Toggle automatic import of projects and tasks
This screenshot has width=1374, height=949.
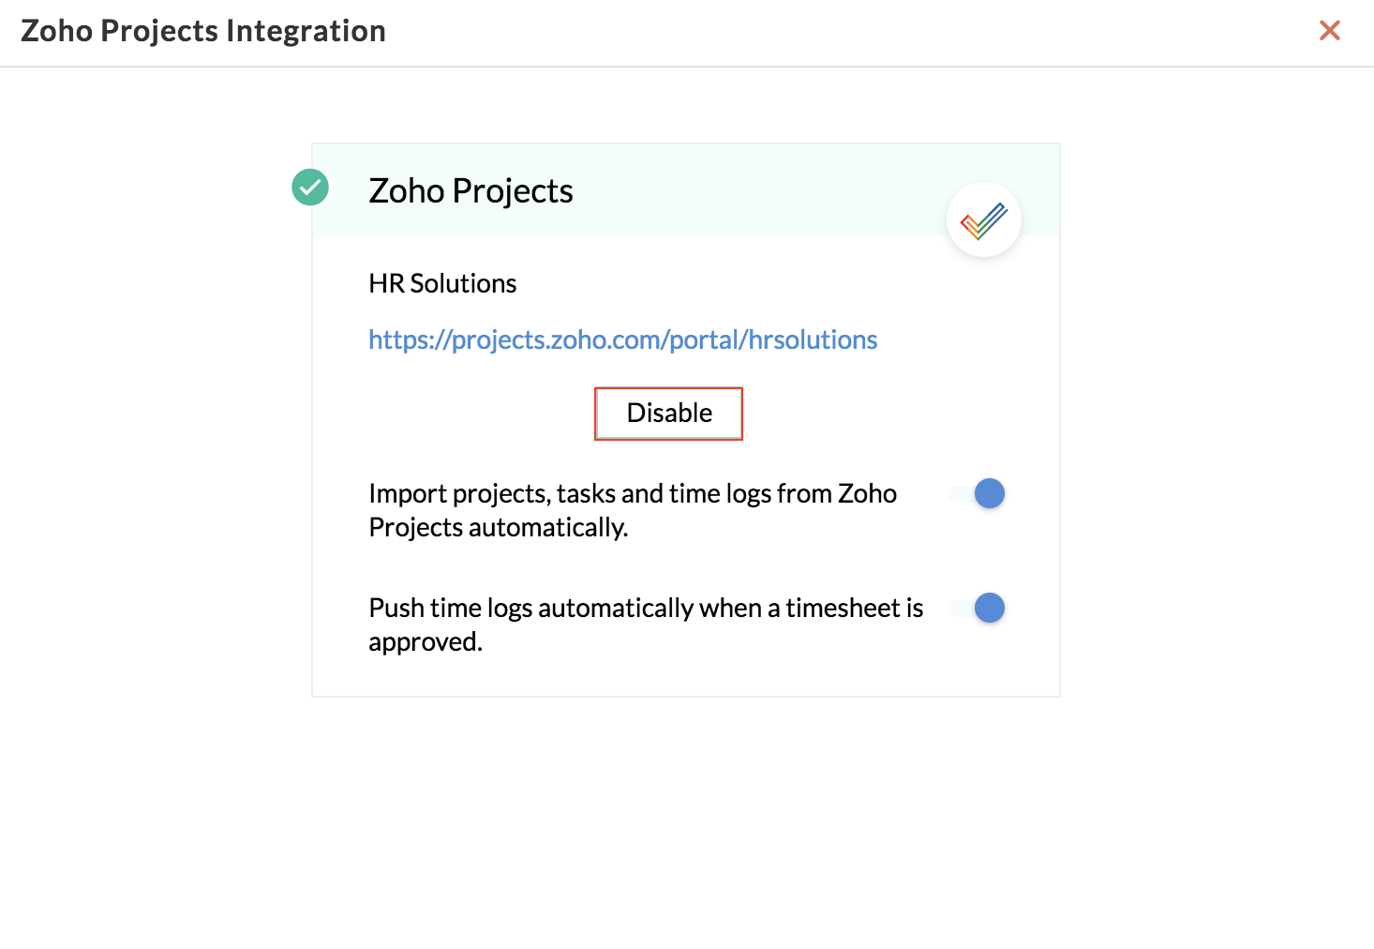coord(977,493)
